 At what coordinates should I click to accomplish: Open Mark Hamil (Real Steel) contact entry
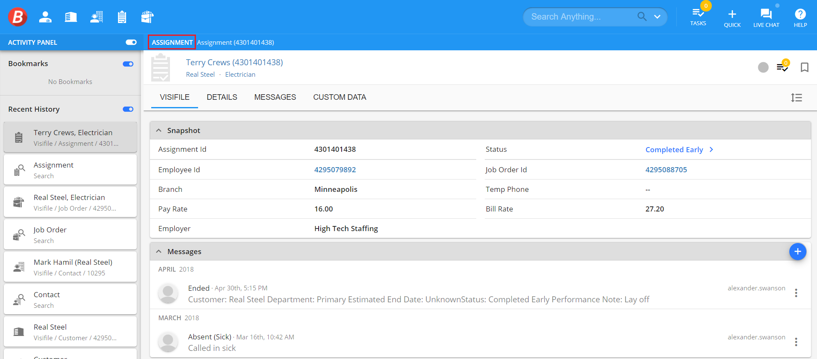pos(70,267)
